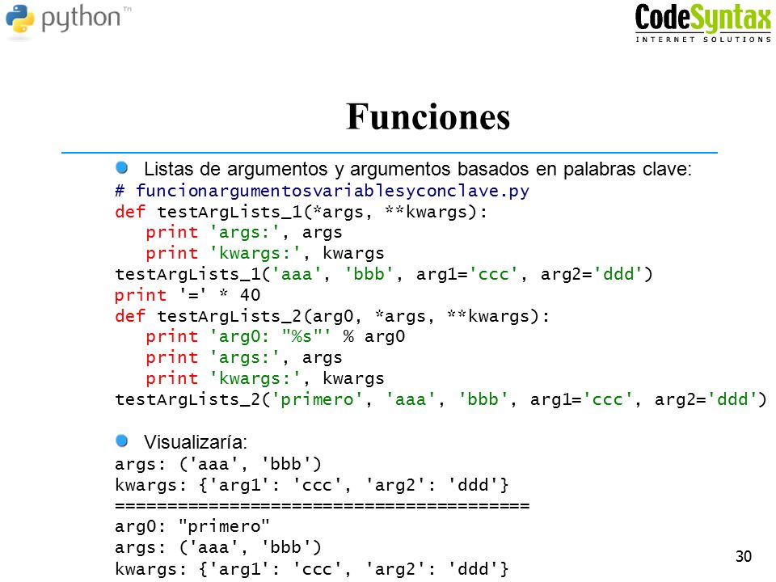
Task: Click the 'Listas de argumentos' bullet text
Action: 418,169
